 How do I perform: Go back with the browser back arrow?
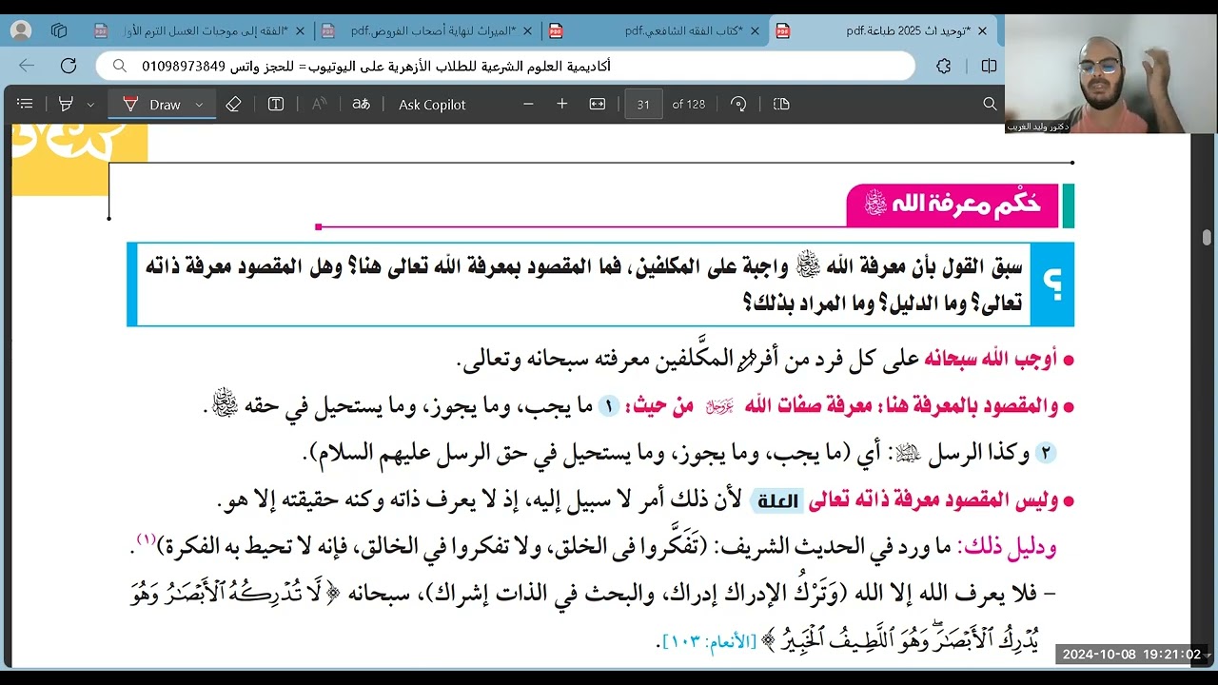click(x=27, y=66)
